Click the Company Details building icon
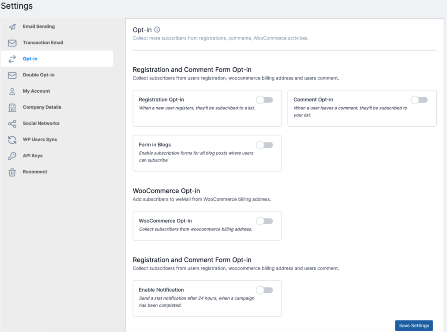The image size is (447, 332). (x=12, y=107)
